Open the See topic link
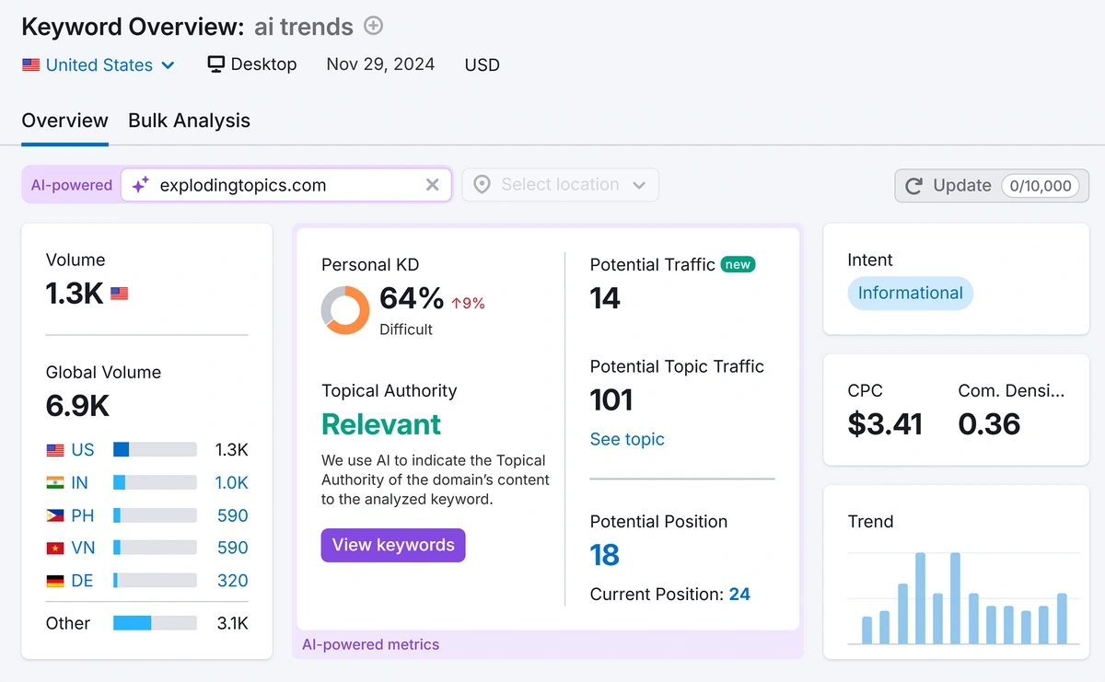Screen dimensions: 1105x682 [x=627, y=439]
